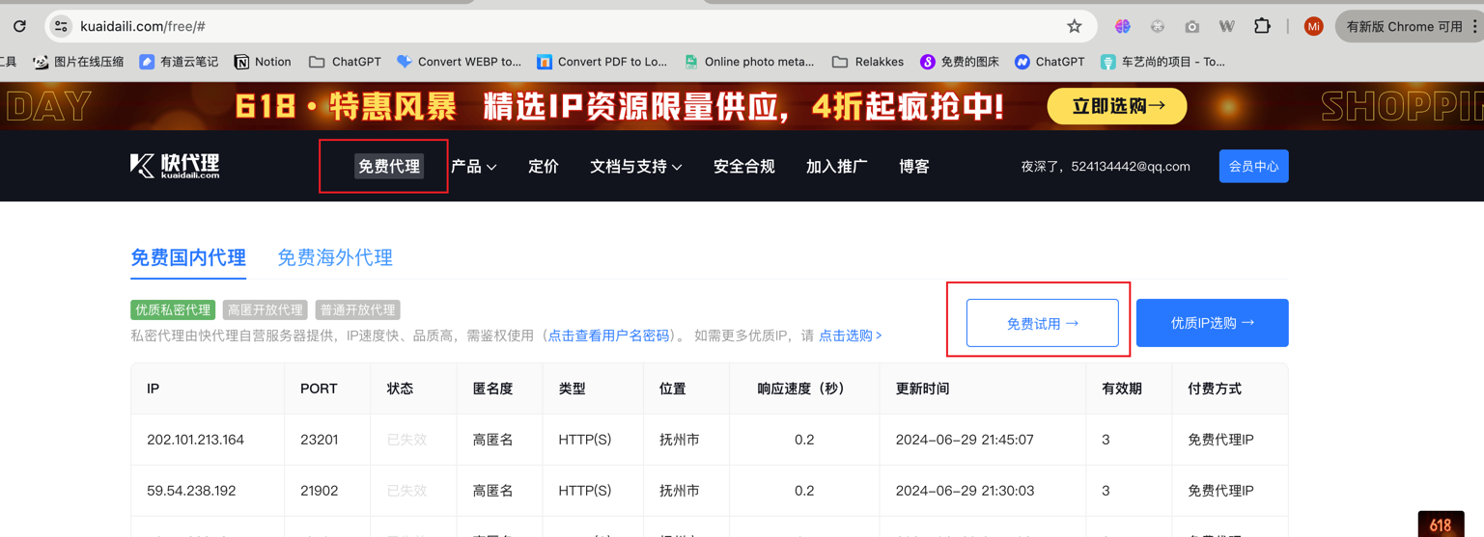Open the Notion bookmark
Viewport: 1484px width, 537px height.
tap(262, 62)
